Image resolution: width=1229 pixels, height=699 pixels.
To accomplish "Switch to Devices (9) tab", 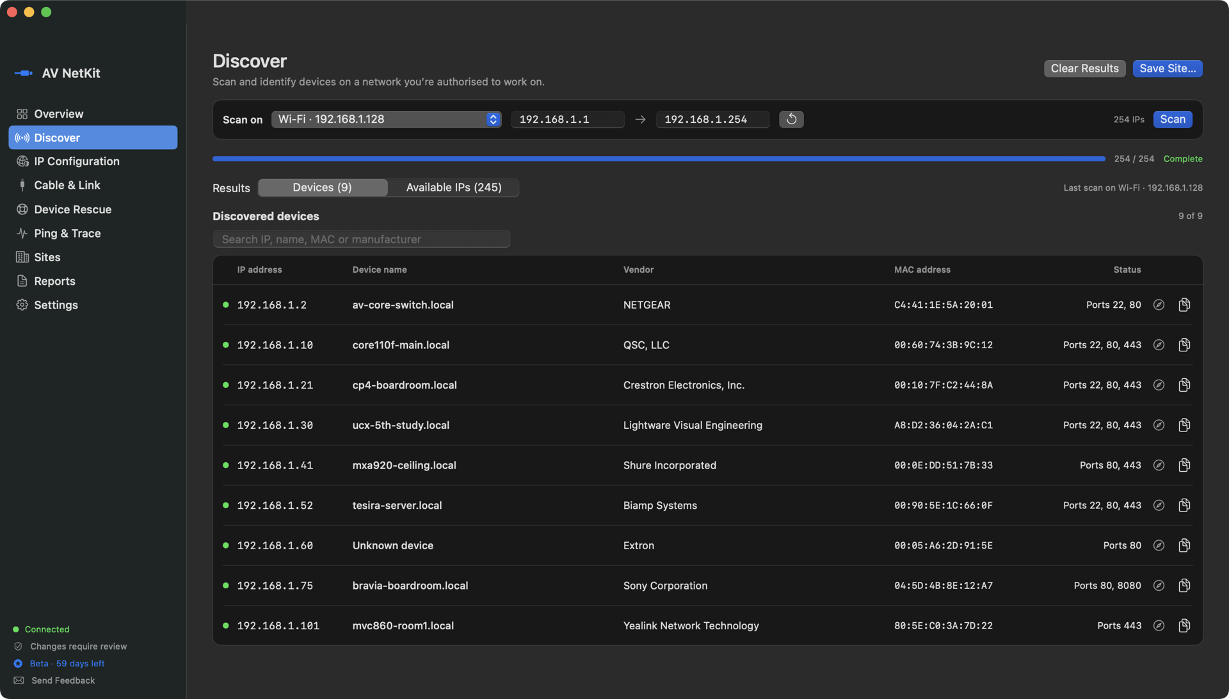I will pos(322,188).
